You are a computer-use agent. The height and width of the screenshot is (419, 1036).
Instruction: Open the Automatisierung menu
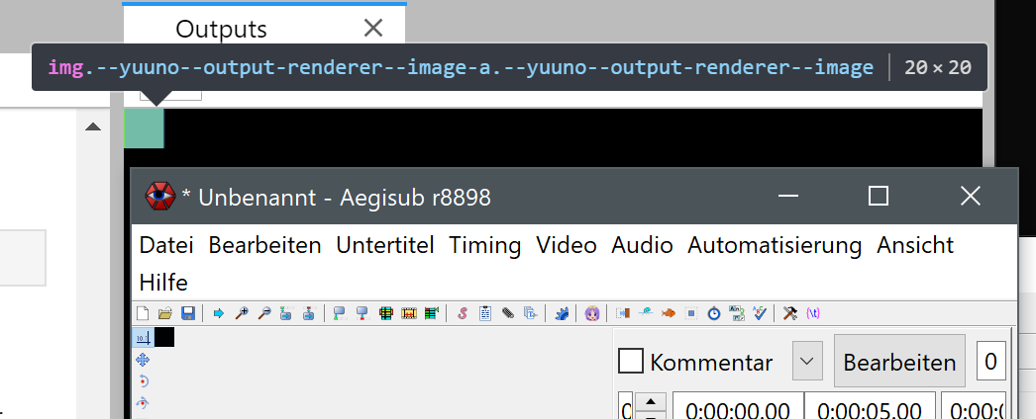tap(775, 245)
